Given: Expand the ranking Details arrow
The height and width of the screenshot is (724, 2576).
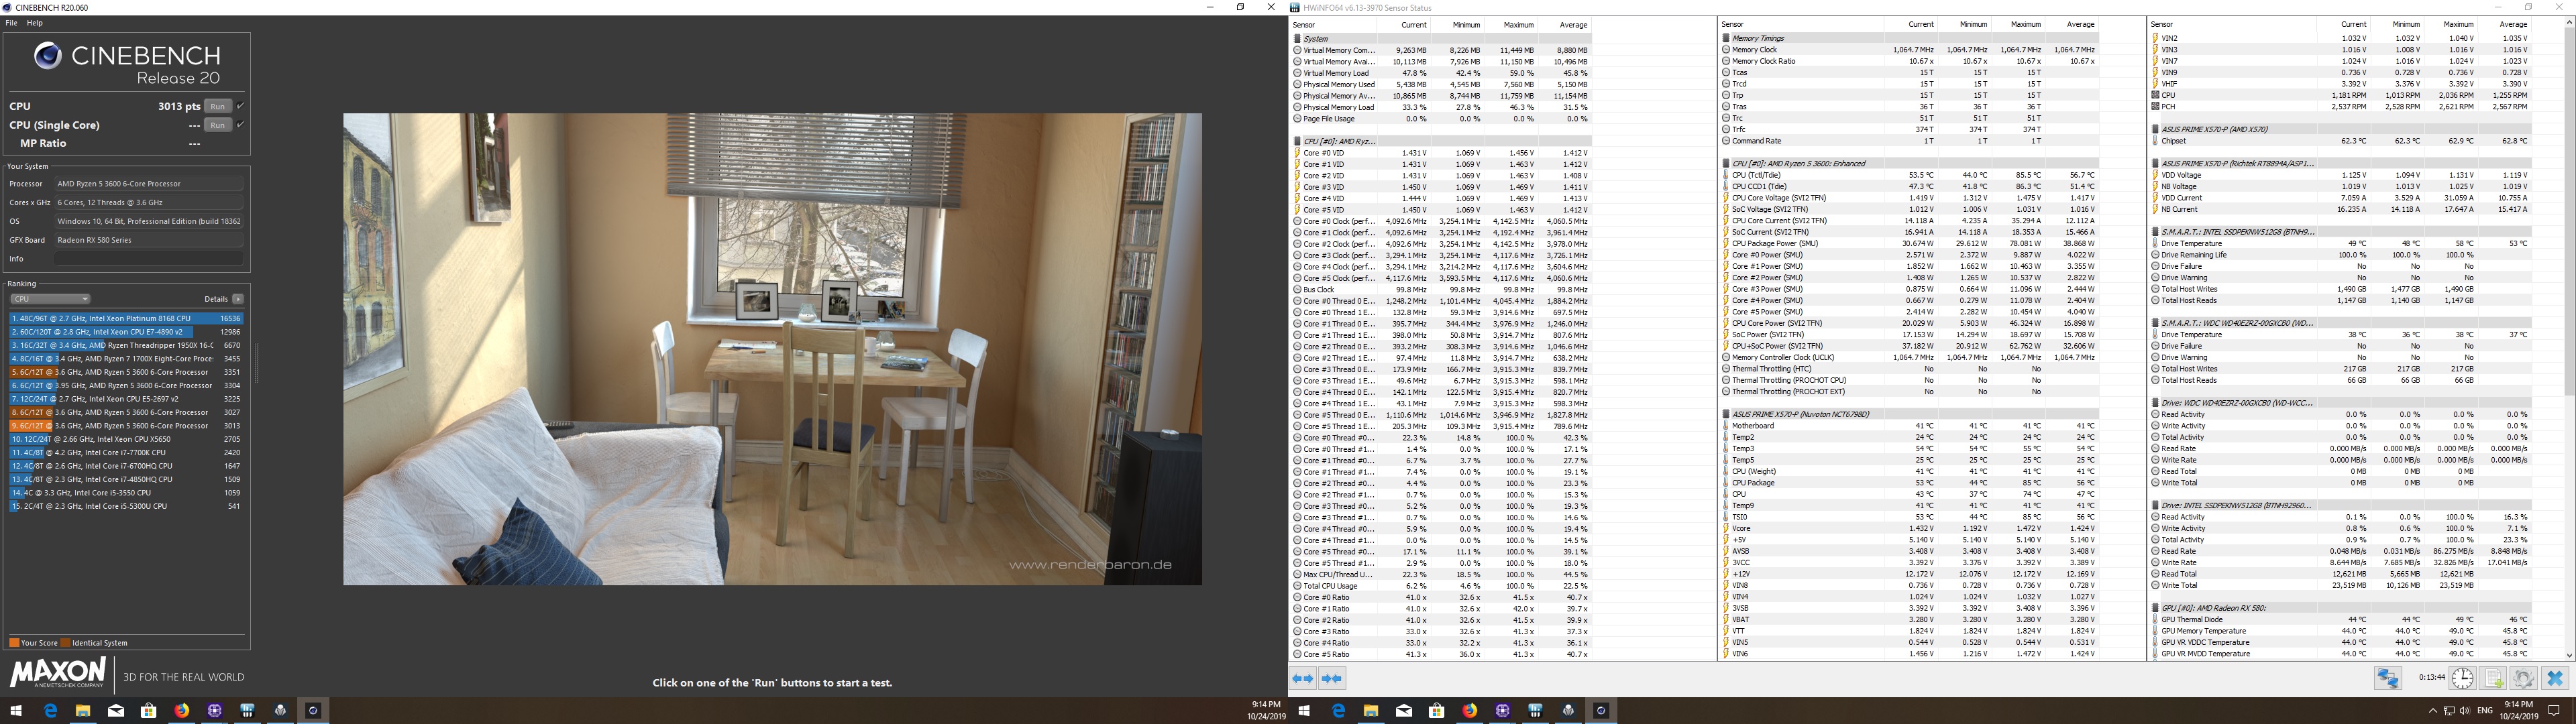Looking at the screenshot, I should pyautogui.click(x=238, y=299).
